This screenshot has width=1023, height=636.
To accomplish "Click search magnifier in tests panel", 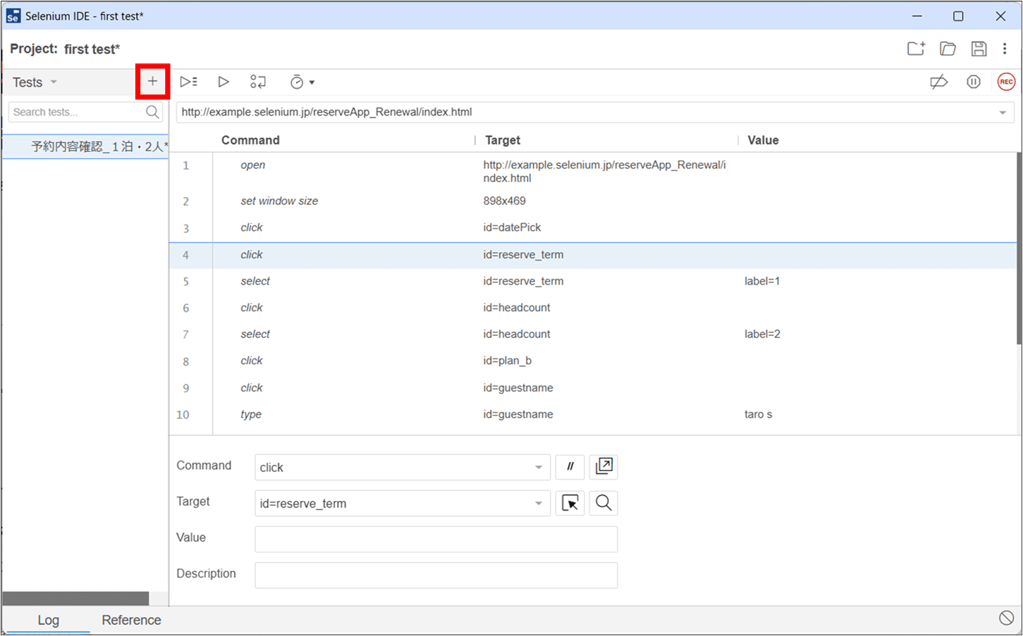I will pos(152,112).
